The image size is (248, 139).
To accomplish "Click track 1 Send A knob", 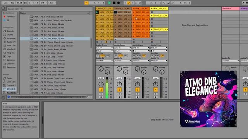I will tap(101, 69).
